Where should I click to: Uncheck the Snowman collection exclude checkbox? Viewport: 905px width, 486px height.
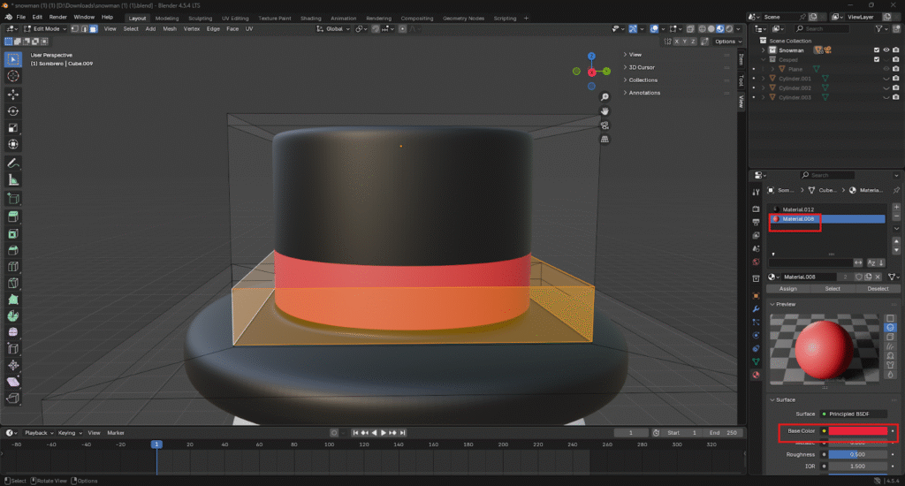pyautogui.click(x=876, y=50)
